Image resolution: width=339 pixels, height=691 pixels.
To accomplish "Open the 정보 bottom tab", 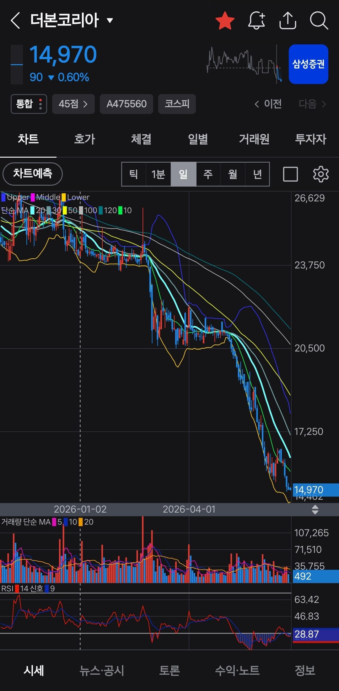I will (305, 671).
